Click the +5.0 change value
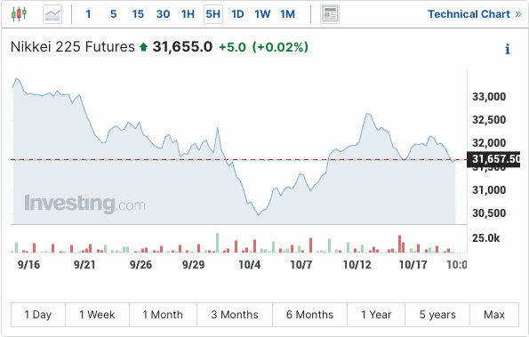 tap(232, 47)
